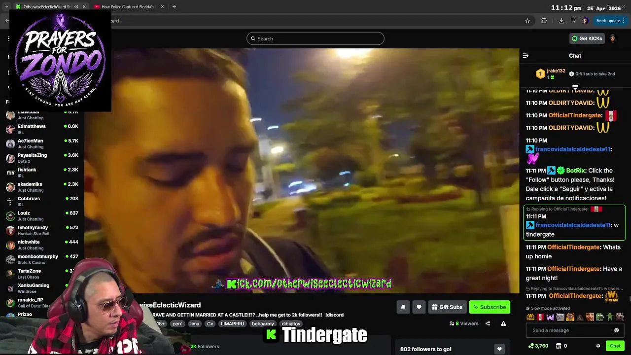
Task: Insert the W Stream emote from quick bar
Action: [x=530, y=317]
